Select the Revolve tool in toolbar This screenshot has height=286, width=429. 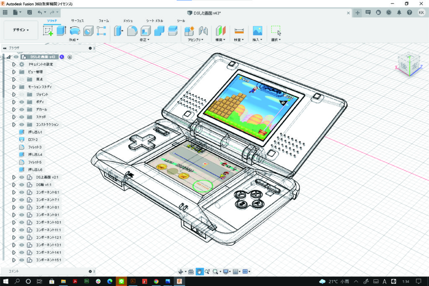75,31
